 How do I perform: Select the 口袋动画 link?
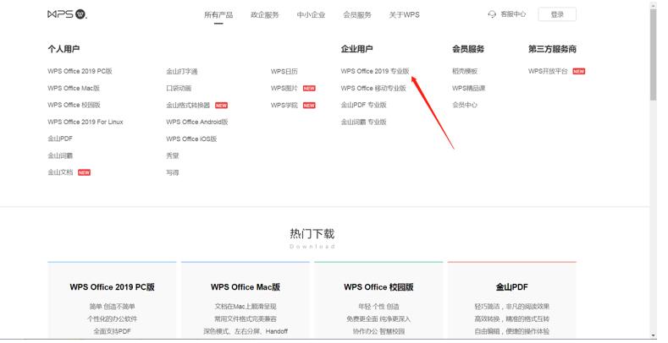coord(179,89)
